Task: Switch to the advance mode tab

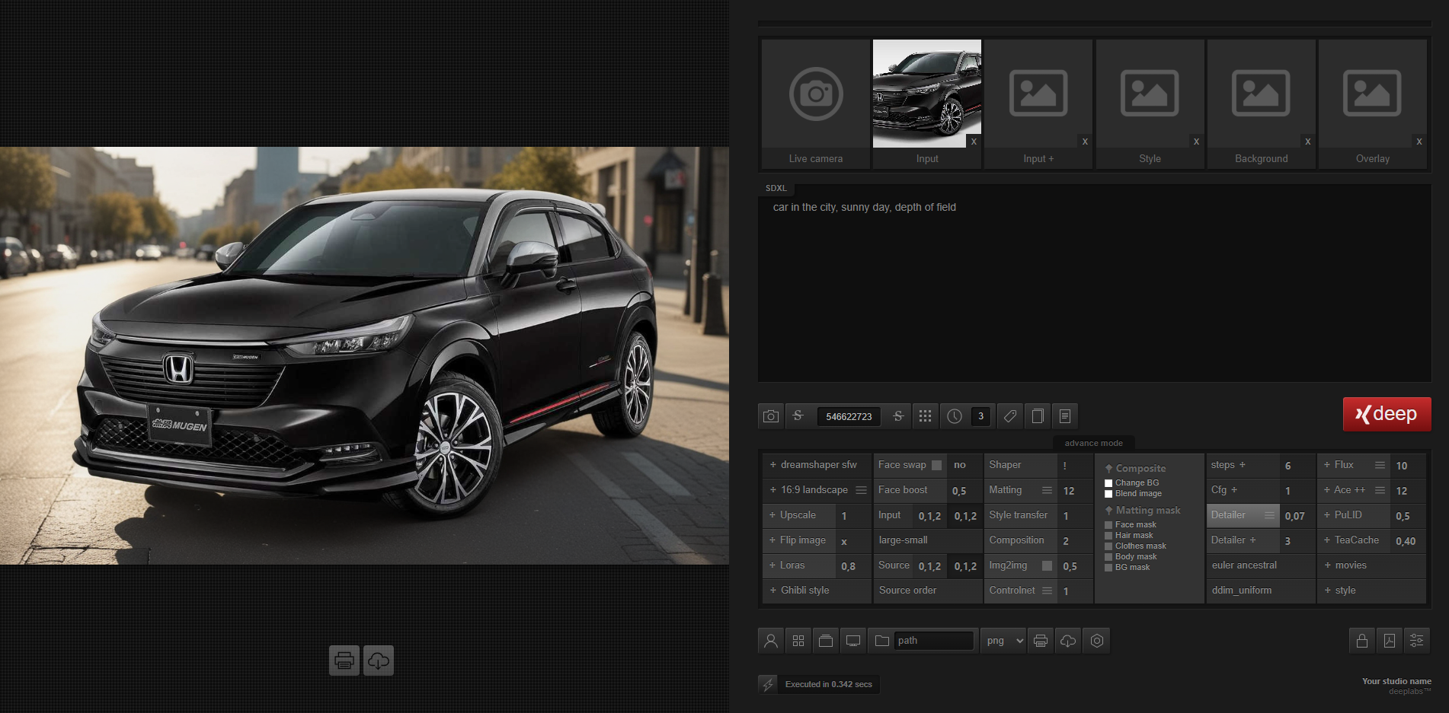Action: 1093,443
